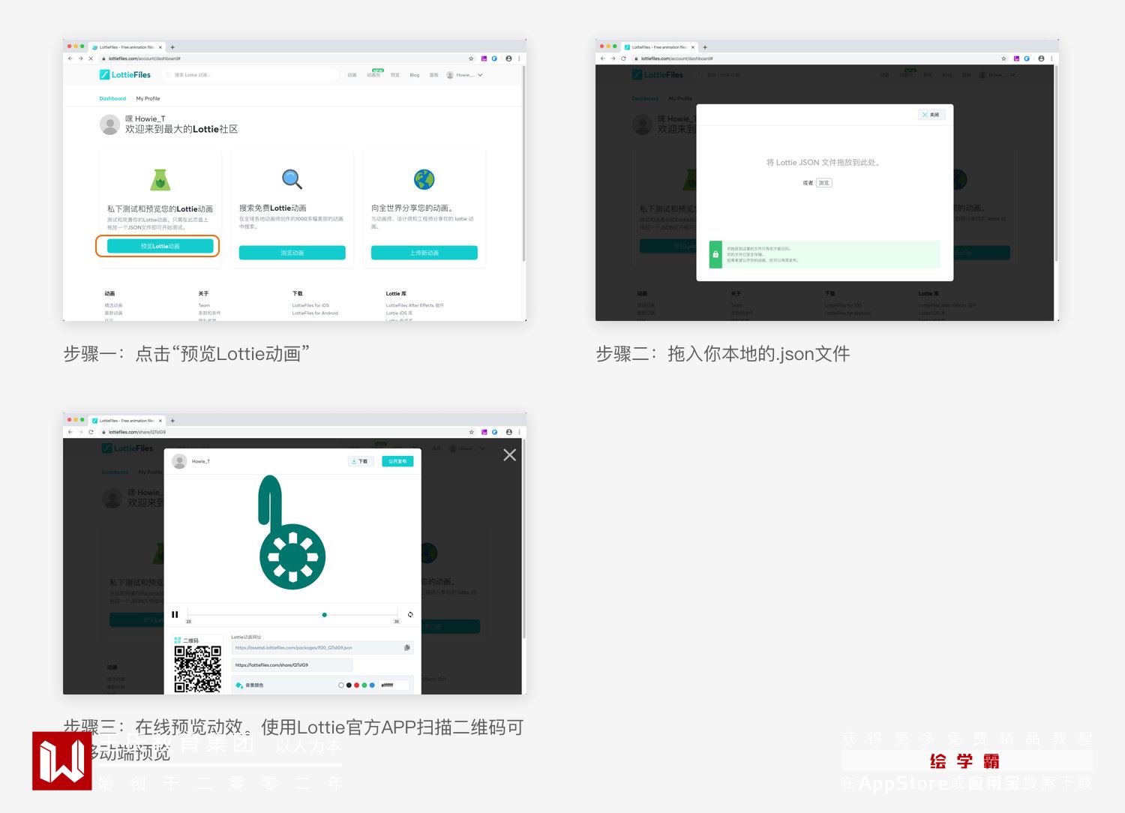Open Chrome account icon in step-one browser
Viewport: 1125px width, 813px height.
coord(508,58)
